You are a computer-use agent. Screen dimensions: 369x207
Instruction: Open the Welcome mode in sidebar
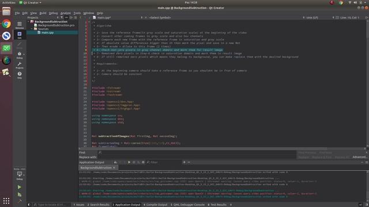[20, 25]
